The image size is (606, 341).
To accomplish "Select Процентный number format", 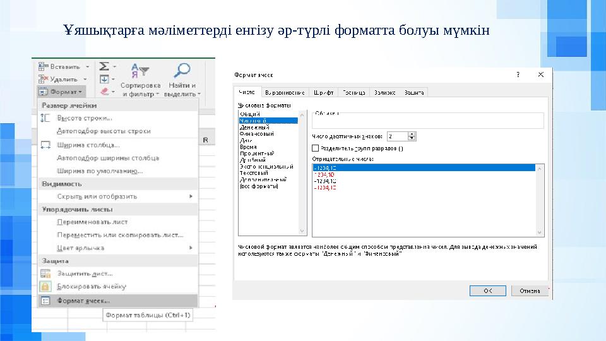I will (x=268, y=153).
